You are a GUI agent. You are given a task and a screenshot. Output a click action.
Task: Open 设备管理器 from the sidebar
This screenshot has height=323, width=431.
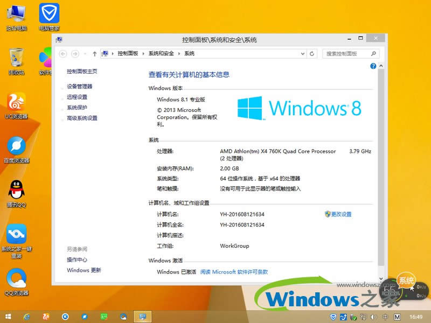(x=80, y=87)
